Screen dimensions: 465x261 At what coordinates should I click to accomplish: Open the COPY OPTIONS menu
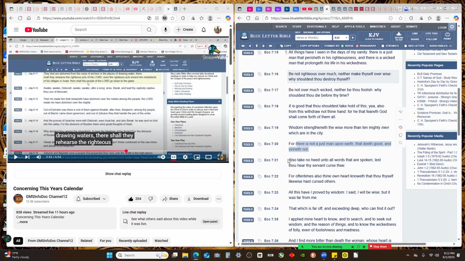pos(310,46)
